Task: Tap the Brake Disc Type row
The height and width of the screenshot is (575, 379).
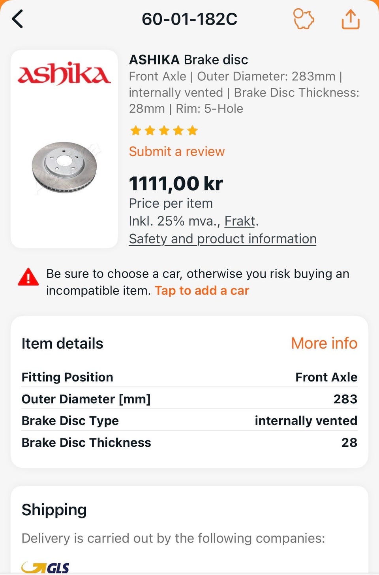Action: point(189,420)
